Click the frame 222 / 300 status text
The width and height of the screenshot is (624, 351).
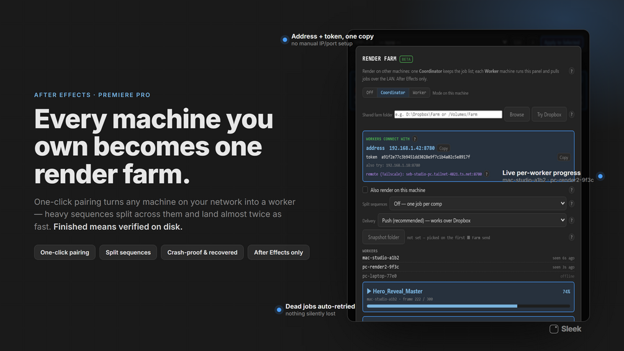pyautogui.click(x=417, y=299)
